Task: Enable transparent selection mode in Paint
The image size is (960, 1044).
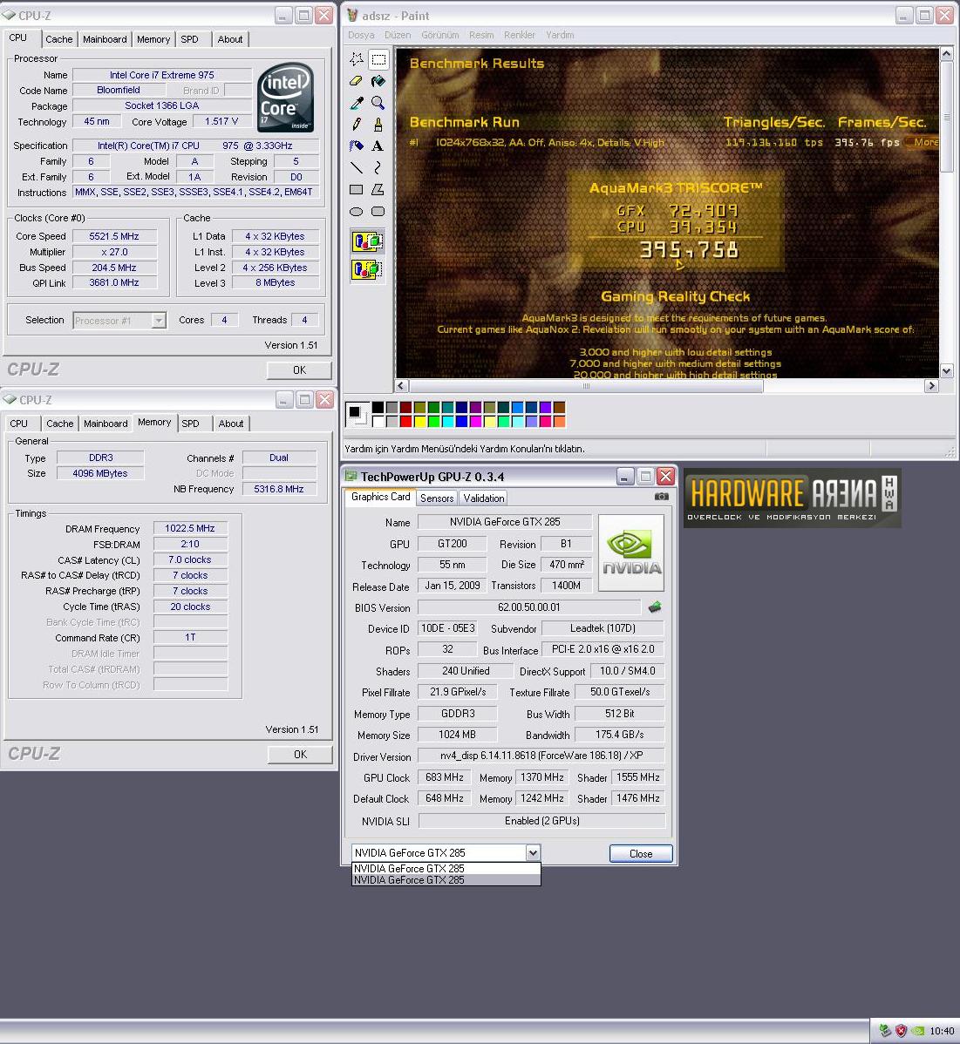Action: click(367, 269)
